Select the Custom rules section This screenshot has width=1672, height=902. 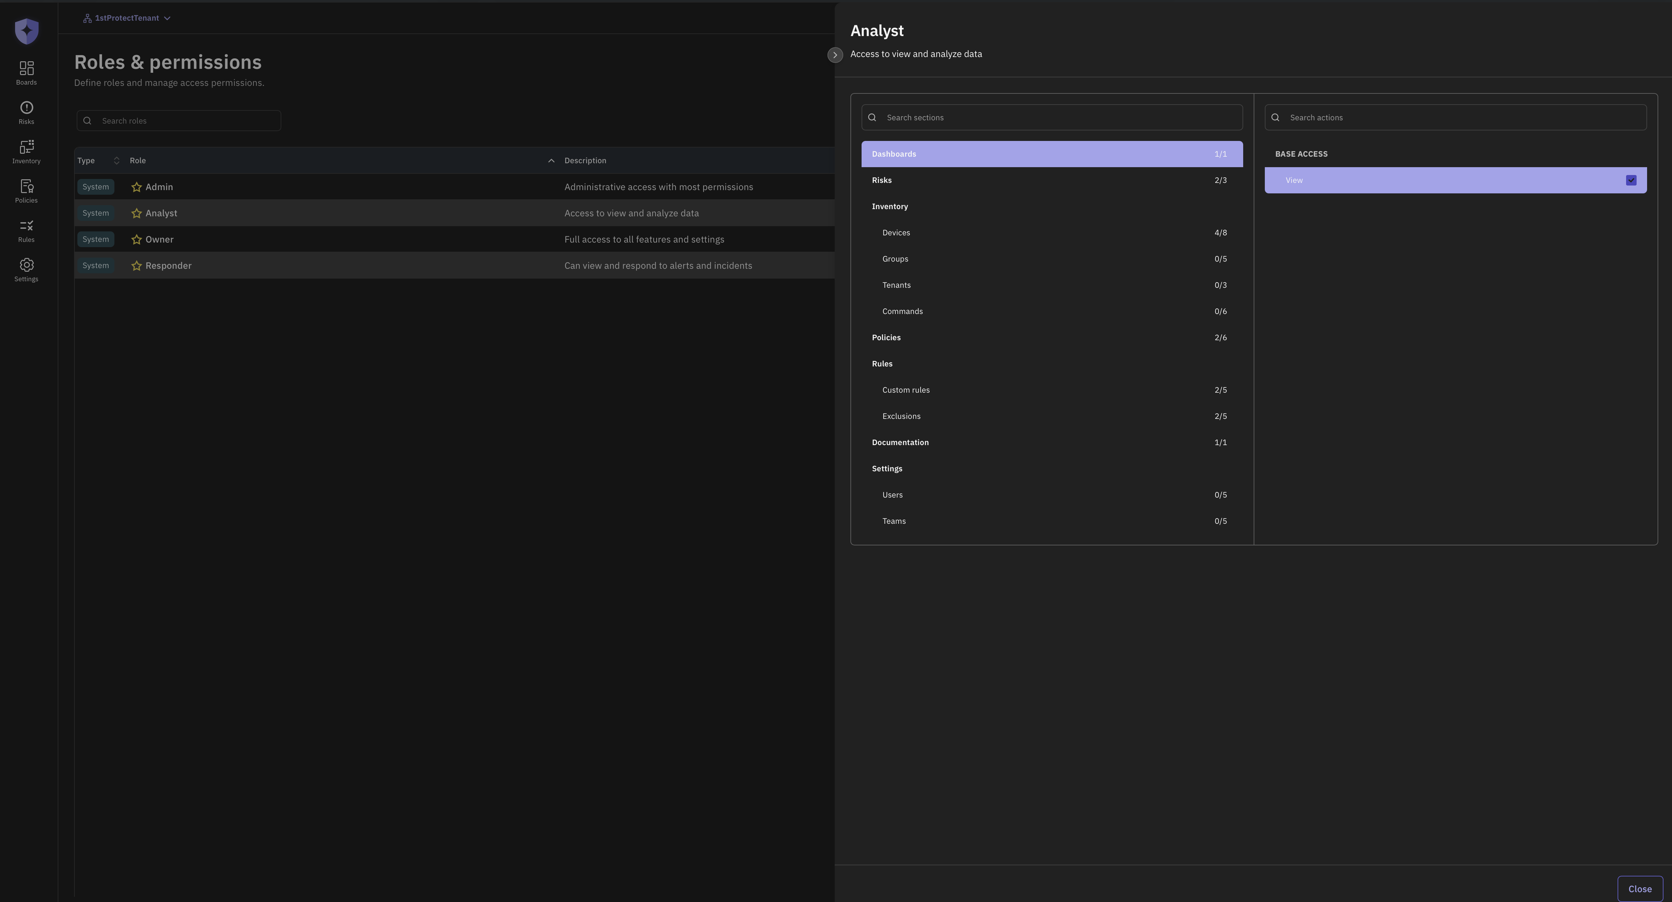click(x=1052, y=390)
